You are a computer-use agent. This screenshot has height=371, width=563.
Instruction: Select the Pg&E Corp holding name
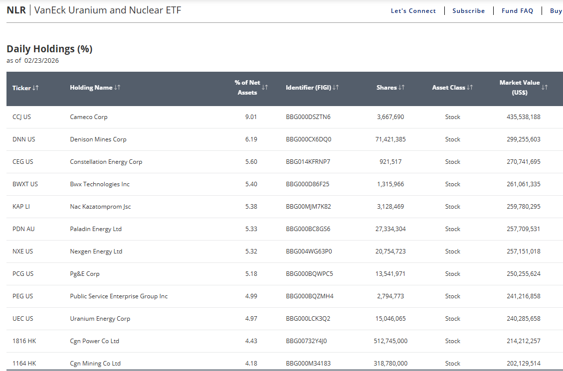[x=85, y=274]
